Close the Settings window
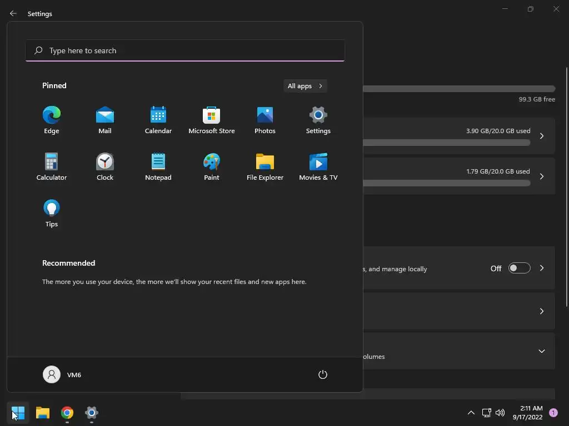This screenshot has width=569, height=426. point(556,9)
